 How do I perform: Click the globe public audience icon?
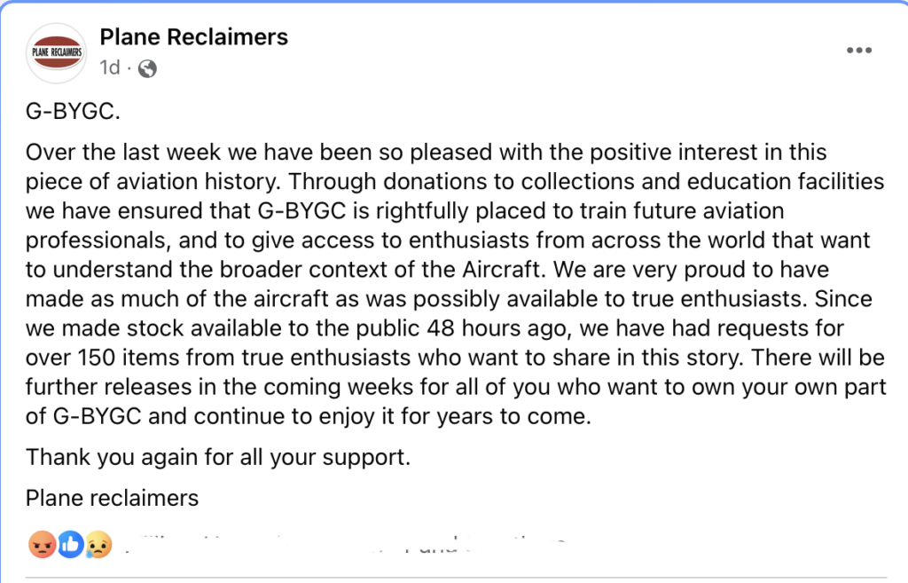148,68
